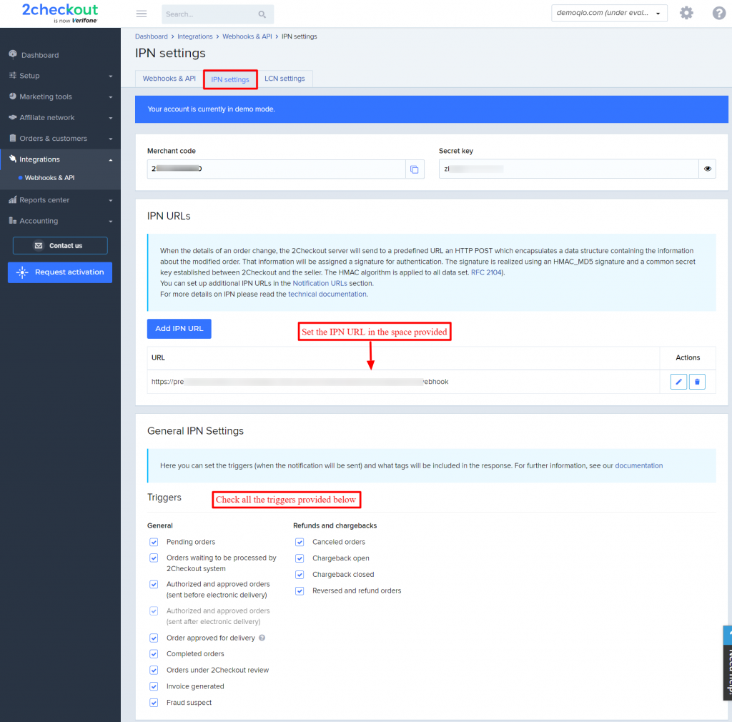Expand the Setup menu arrow
Screen dimensions: 732x722
click(111, 76)
